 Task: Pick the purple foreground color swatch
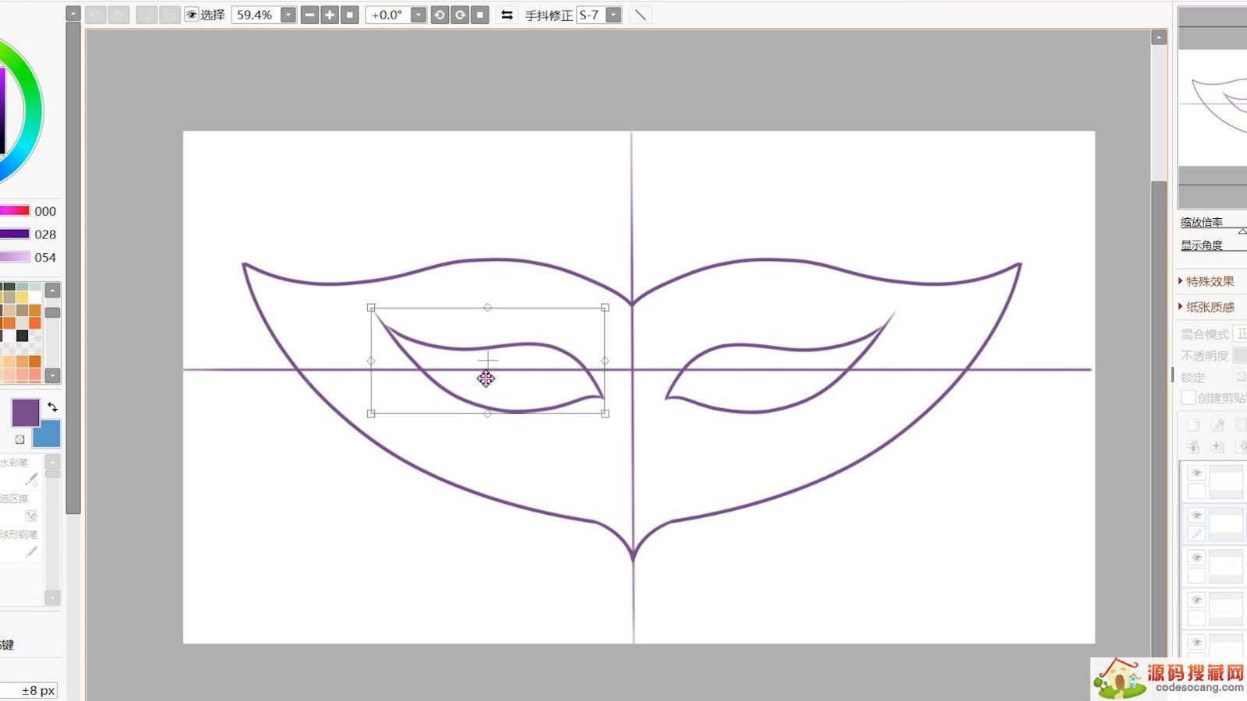click(x=25, y=412)
